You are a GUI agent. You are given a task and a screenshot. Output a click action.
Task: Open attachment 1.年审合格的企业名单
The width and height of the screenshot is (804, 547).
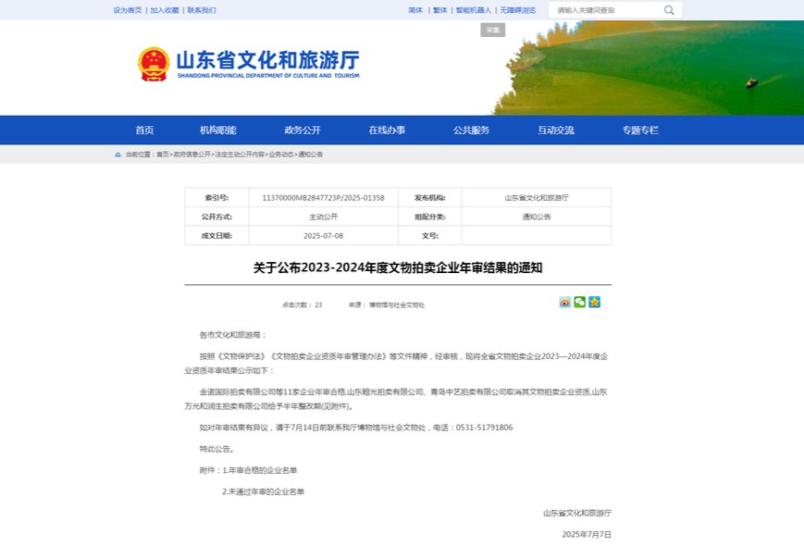tap(259, 470)
